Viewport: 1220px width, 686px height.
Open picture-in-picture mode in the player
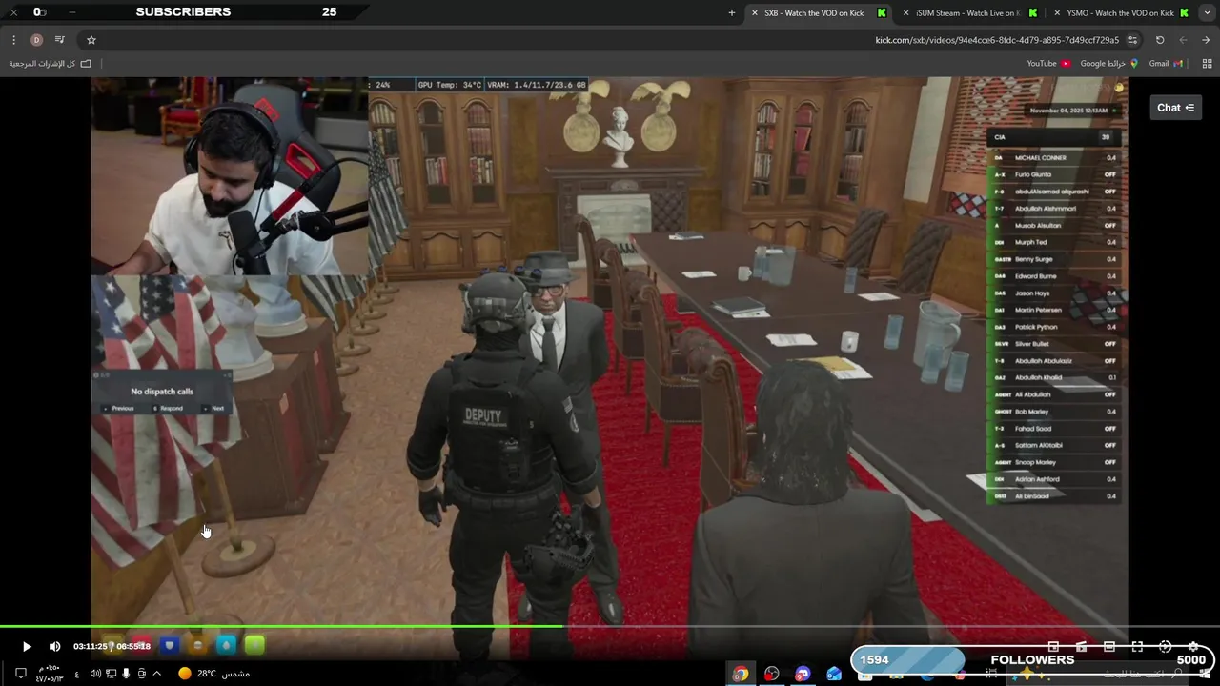(1053, 647)
